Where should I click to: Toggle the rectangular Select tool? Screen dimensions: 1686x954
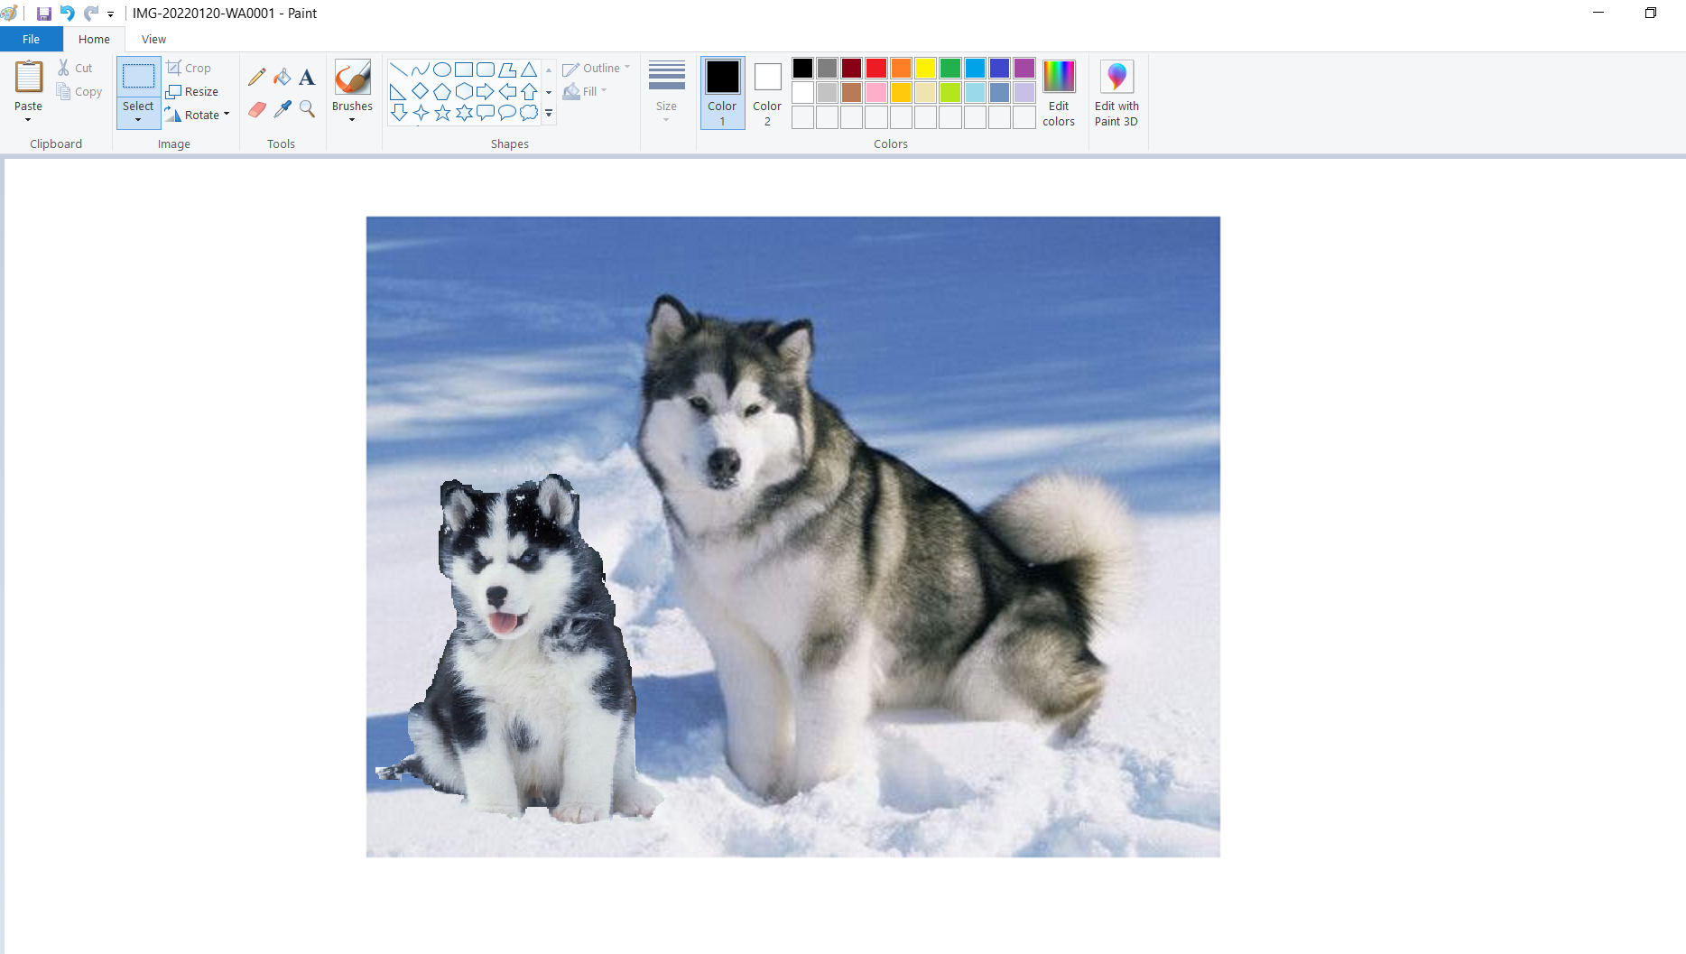(x=138, y=78)
